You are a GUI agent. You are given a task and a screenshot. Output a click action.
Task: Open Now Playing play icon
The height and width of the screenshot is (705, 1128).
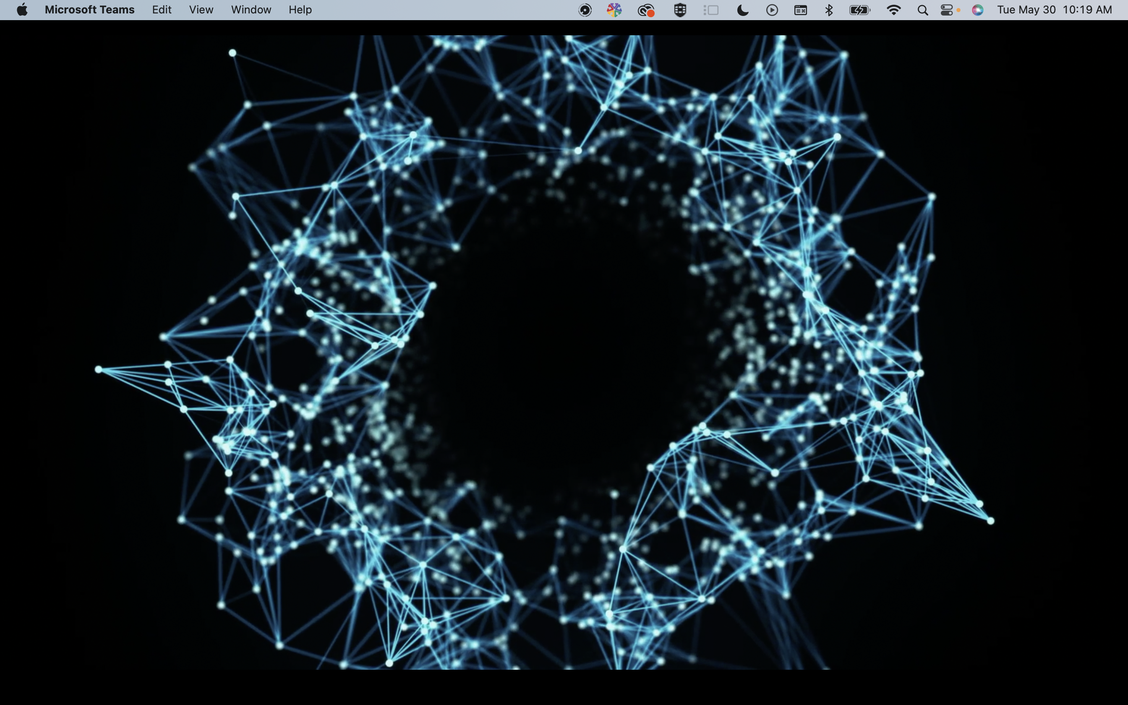(x=772, y=10)
